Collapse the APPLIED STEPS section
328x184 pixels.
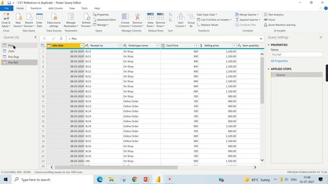(269, 69)
